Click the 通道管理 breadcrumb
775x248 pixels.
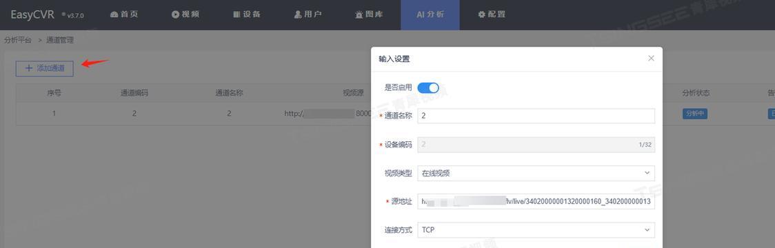click(60, 40)
